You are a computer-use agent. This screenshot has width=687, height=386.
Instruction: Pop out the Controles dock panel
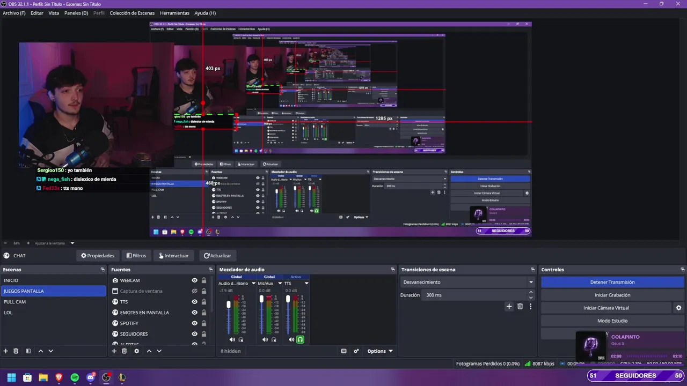(x=682, y=270)
